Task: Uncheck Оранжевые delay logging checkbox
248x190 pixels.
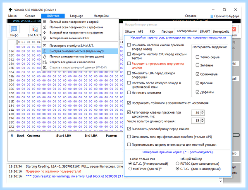Action: [198, 74]
